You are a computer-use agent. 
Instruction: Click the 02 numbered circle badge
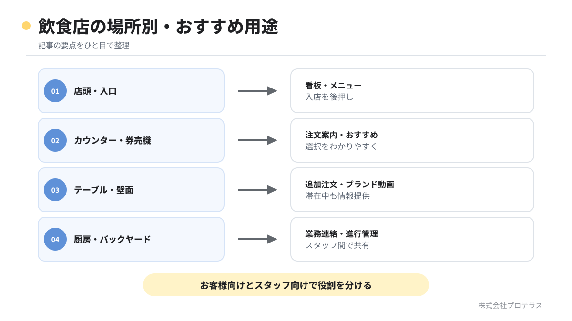55,140
